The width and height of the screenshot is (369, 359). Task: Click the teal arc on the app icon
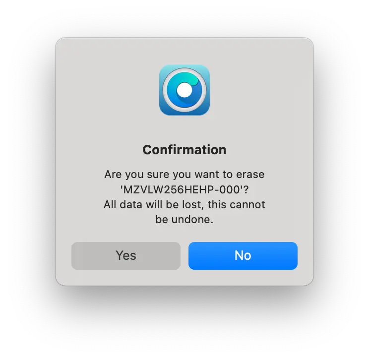tap(190, 78)
